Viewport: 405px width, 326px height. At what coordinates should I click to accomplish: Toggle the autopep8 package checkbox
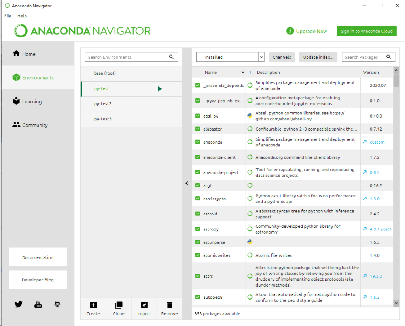(x=198, y=297)
